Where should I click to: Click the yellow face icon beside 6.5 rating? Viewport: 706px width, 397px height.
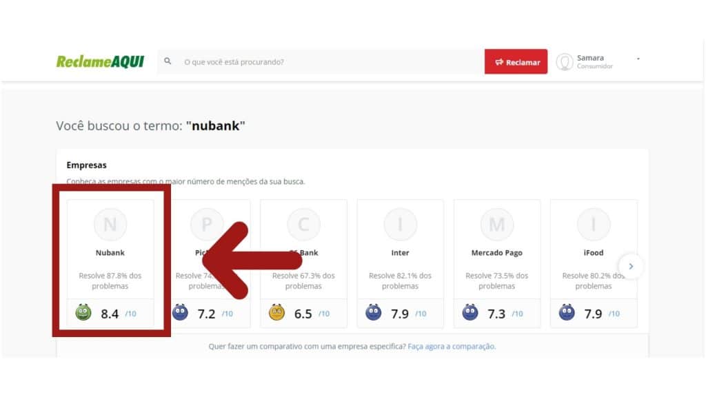click(276, 312)
